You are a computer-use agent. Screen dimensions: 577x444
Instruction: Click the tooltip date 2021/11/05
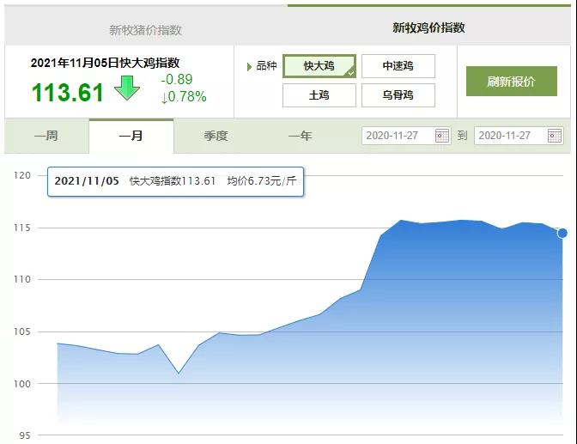tap(87, 181)
